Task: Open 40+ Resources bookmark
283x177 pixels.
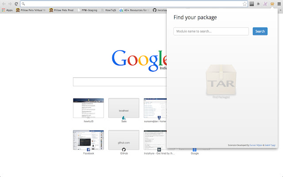Action: pos(134,10)
